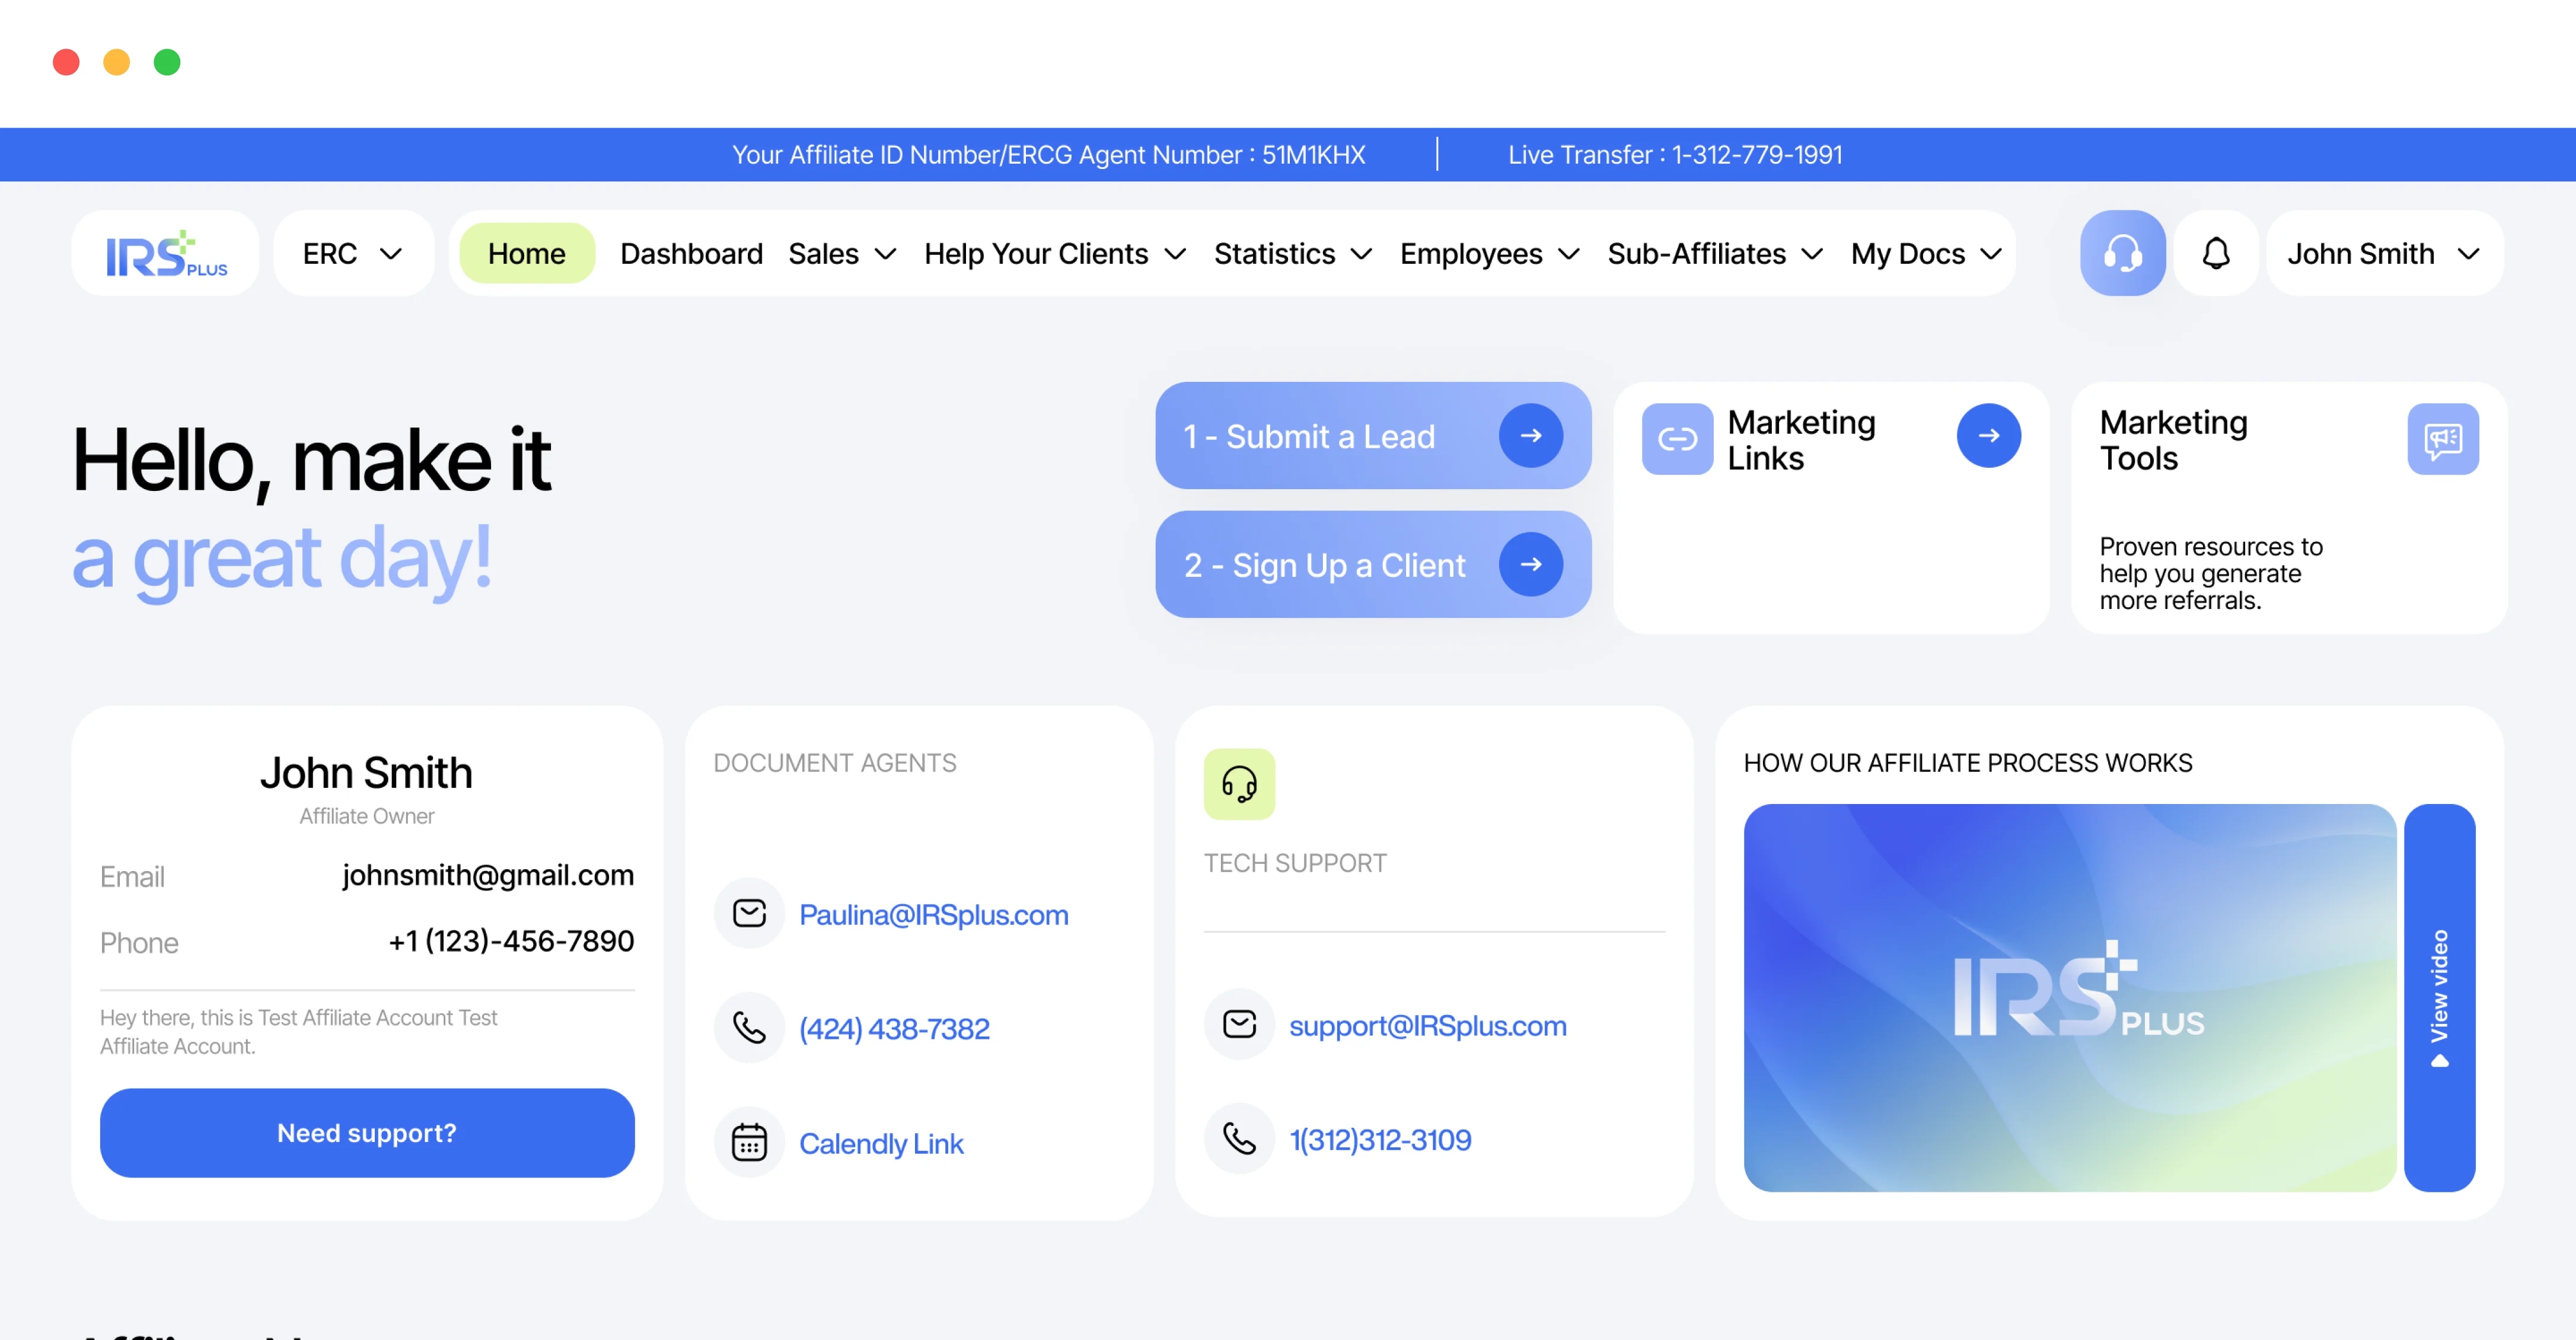Image resolution: width=2576 pixels, height=1340 pixels.
Task: Click the affiliate process video thumbnail
Action: point(2069,997)
